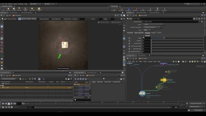
Task: Select the Diffuse placement mode
Action: pos(29,19)
